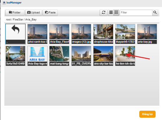Select the shophouse-khoi image

(x=103, y=34)
